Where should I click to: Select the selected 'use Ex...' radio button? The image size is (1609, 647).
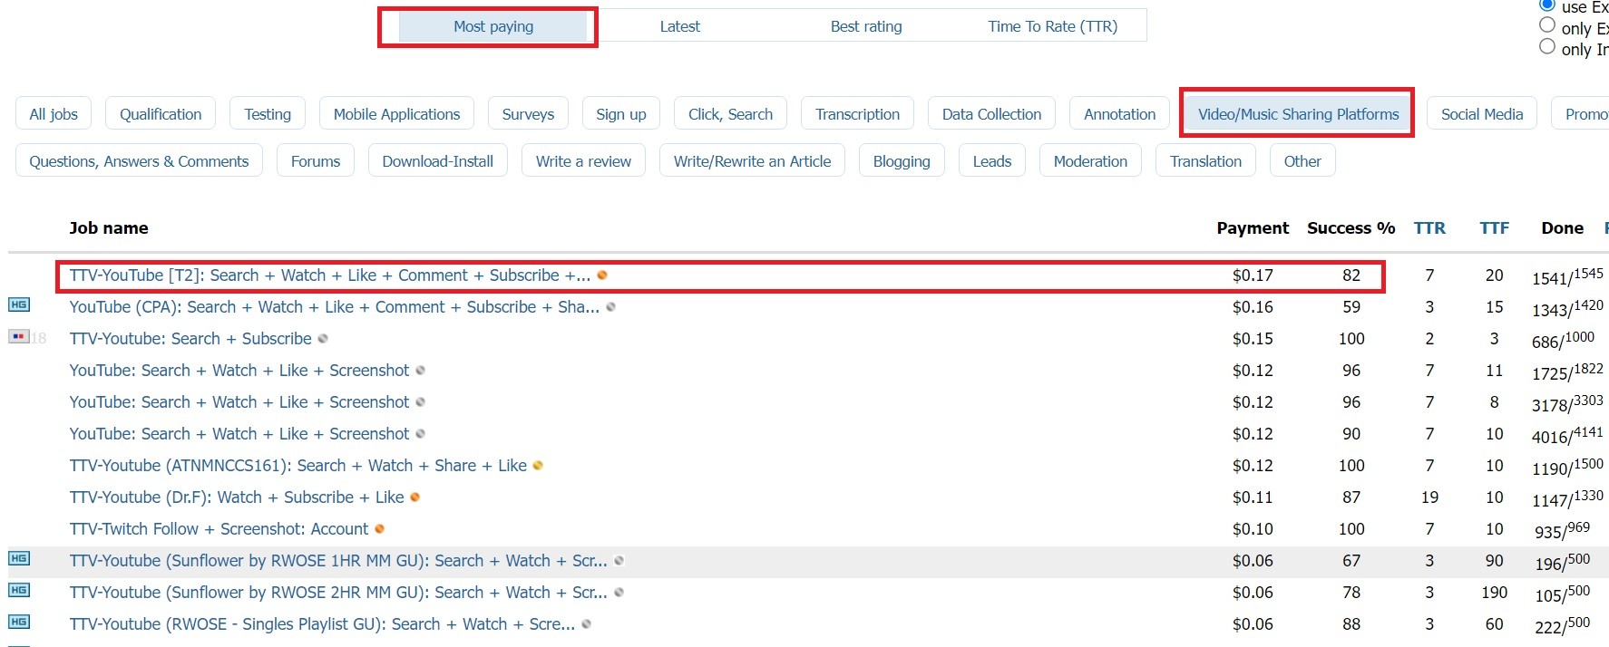(1547, 5)
